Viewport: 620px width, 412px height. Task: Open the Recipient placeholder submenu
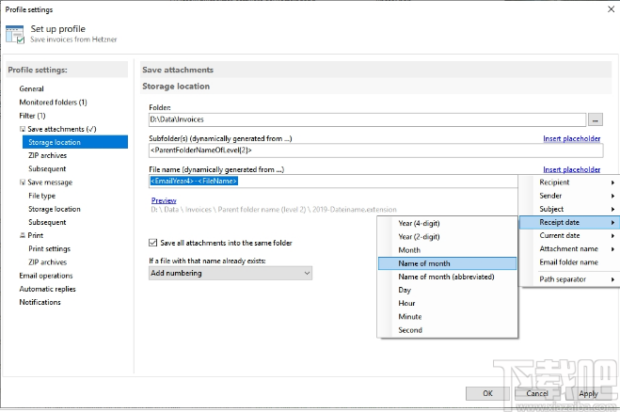click(x=569, y=182)
